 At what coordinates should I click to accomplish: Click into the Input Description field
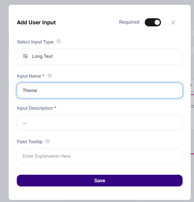(x=100, y=122)
